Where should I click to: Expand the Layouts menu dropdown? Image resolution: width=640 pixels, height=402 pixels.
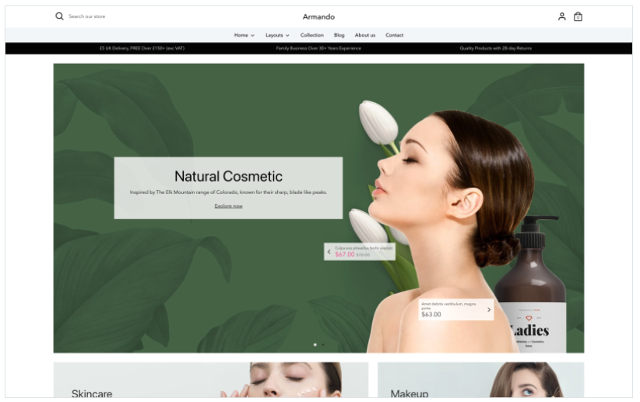(x=277, y=35)
